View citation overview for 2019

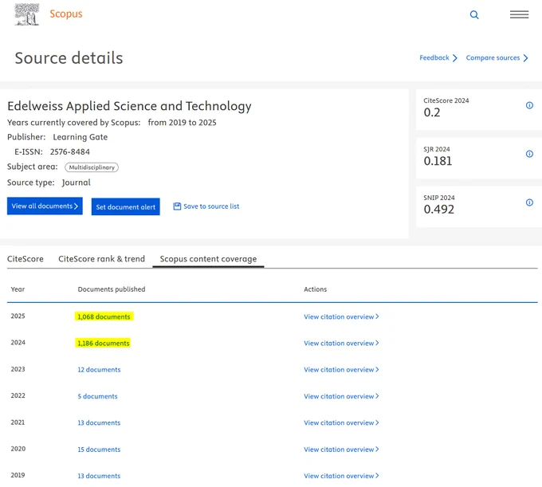point(341,476)
